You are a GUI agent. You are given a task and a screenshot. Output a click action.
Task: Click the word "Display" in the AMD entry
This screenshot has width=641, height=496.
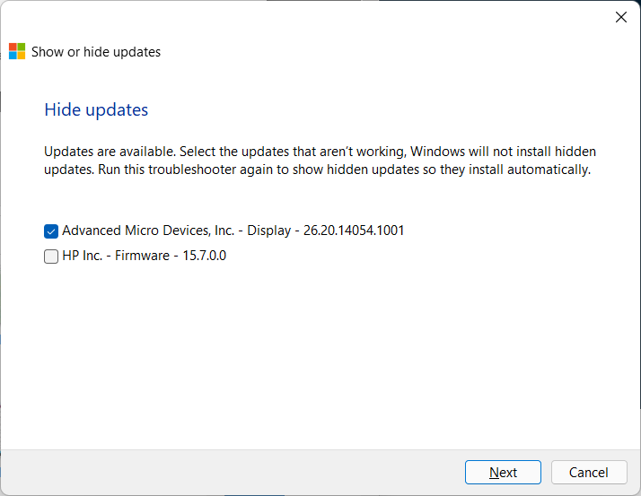(271, 231)
